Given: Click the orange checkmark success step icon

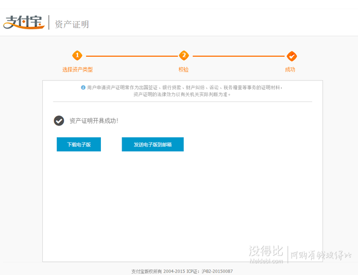Looking at the screenshot, I should pos(292,56).
